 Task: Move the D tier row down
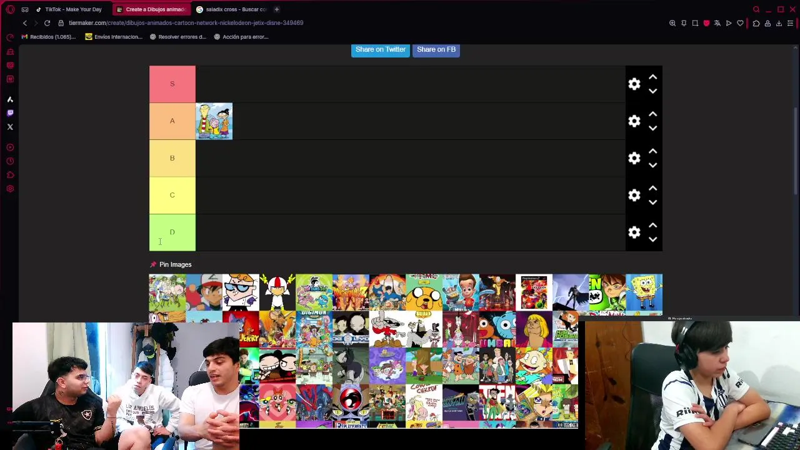pos(652,240)
